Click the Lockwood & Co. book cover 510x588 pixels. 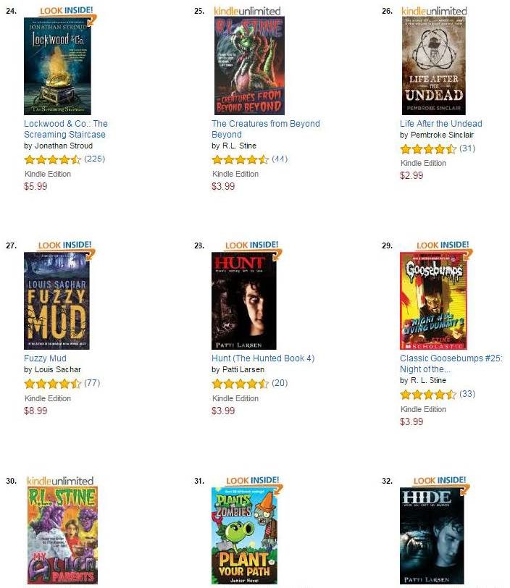click(57, 67)
